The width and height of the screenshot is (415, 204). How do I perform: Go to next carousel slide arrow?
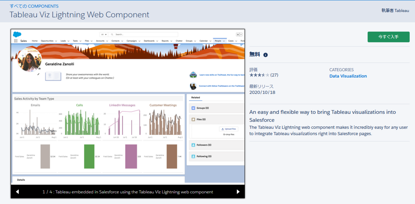click(x=238, y=192)
